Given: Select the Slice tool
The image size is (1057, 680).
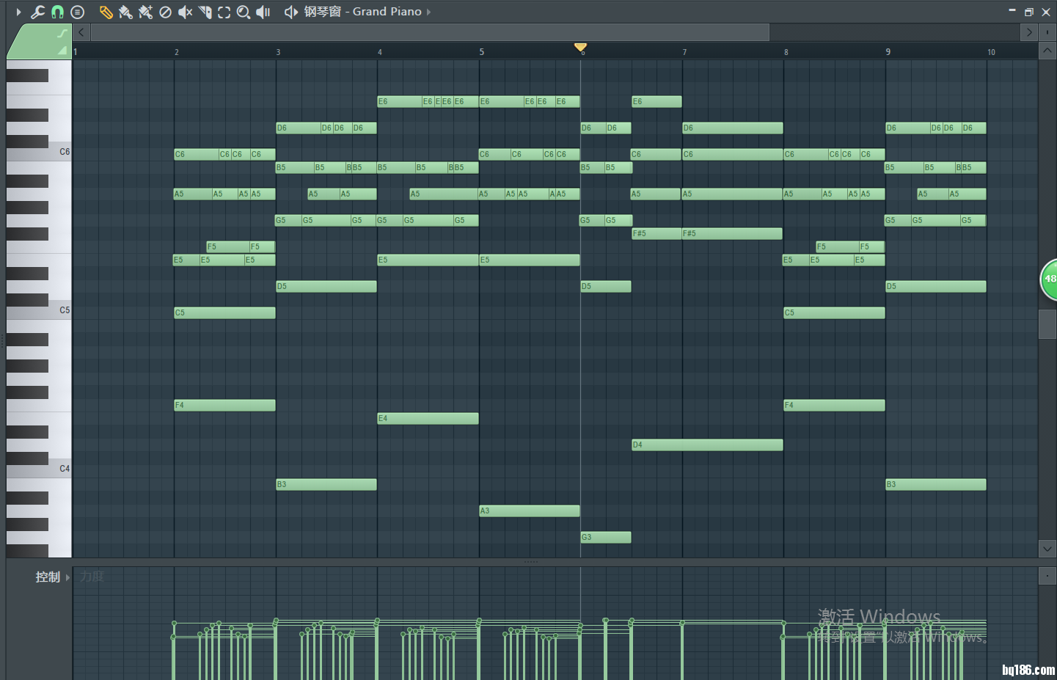Looking at the screenshot, I should (205, 12).
